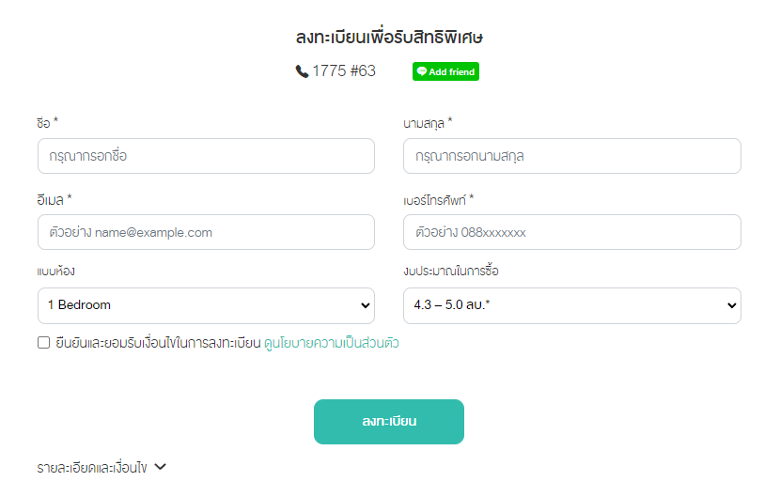Click the อีเมล email input field
This screenshot has height=497, width=780.
pos(206,232)
